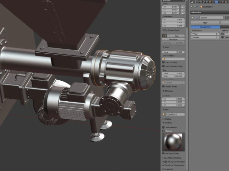
Task: Toggle Subsurf render visibility camera icon
Action: pos(227,18)
